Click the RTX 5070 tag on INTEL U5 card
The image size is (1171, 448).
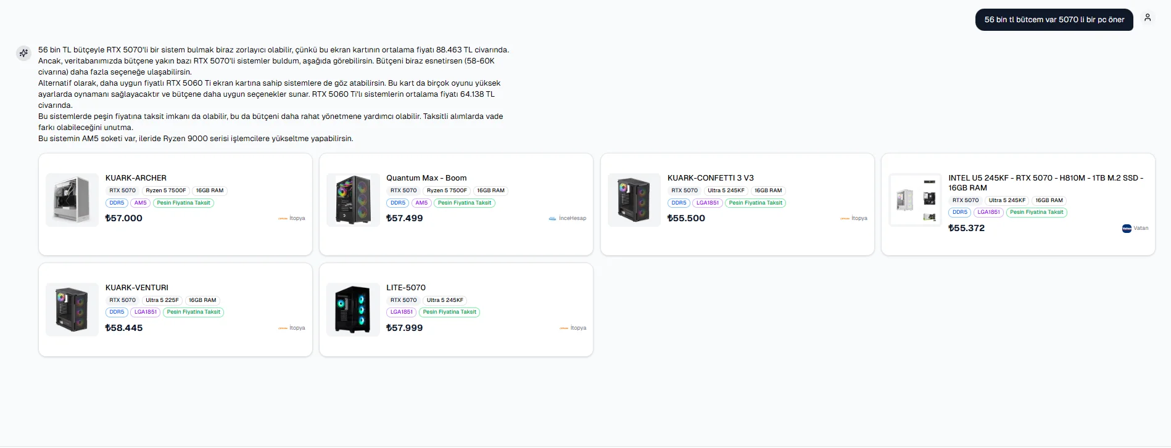coord(966,200)
